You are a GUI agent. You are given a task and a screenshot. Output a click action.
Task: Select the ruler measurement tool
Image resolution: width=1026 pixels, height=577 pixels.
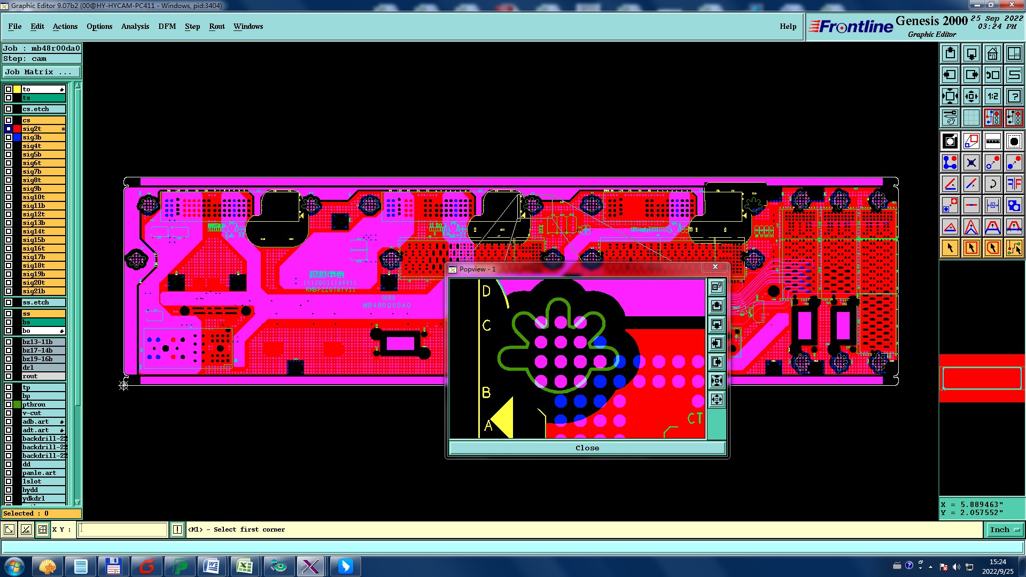(x=992, y=141)
